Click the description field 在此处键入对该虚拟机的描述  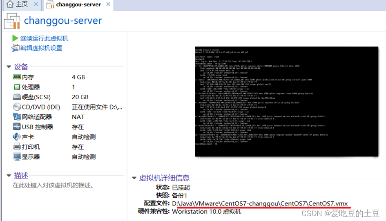pyautogui.click(x=53, y=185)
